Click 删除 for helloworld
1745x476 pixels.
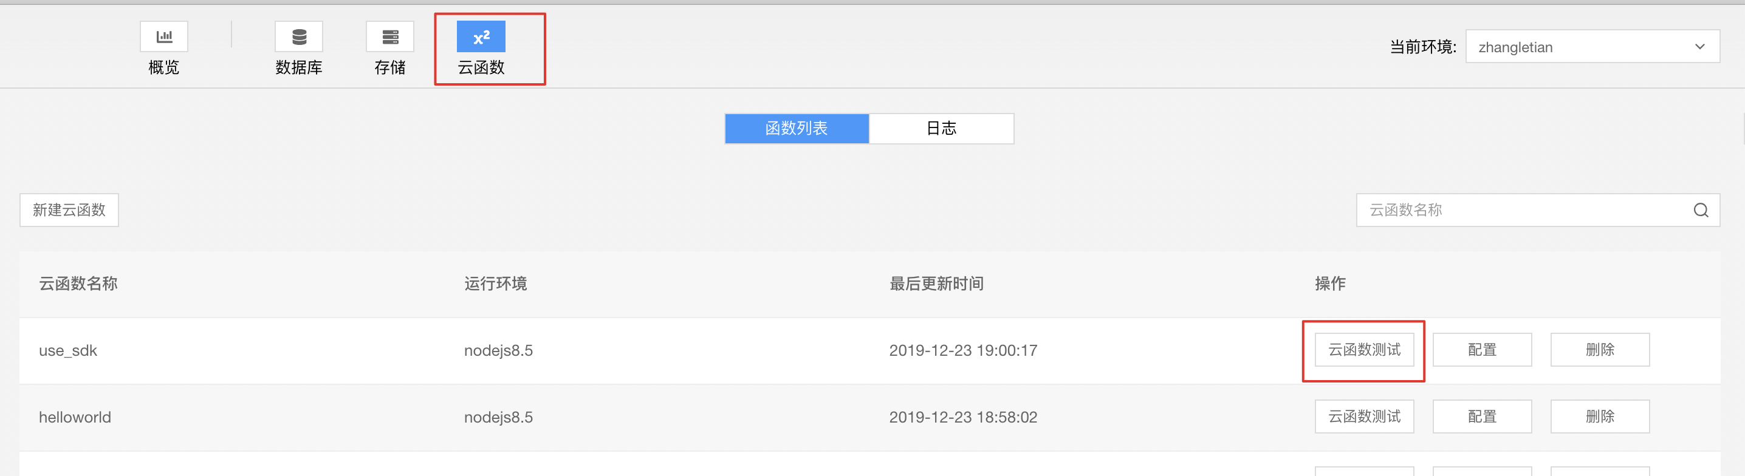(x=1600, y=416)
